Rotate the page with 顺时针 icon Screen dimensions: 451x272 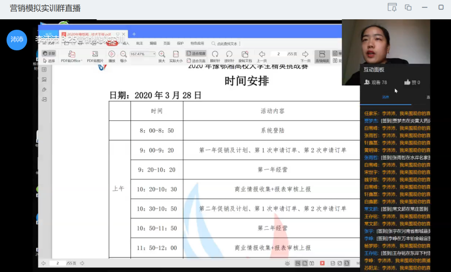tap(215, 54)
